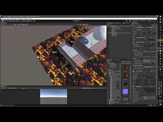
Task: Select the combined Transform tool
Action: pyautogui.click(x=16, y=21)
